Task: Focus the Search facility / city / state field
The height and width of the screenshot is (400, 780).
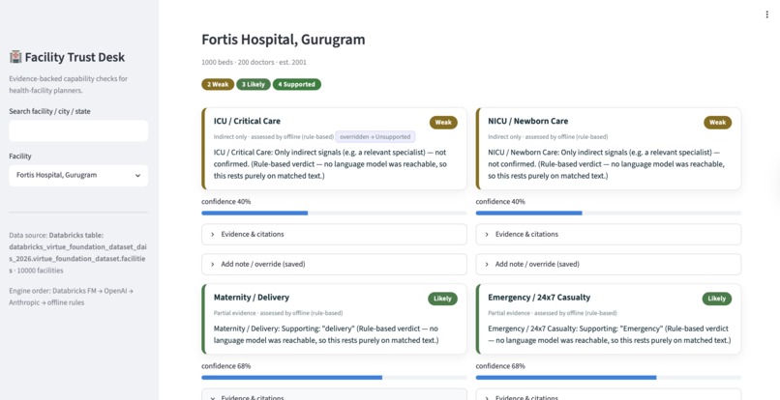Action: tap(78, 130)
